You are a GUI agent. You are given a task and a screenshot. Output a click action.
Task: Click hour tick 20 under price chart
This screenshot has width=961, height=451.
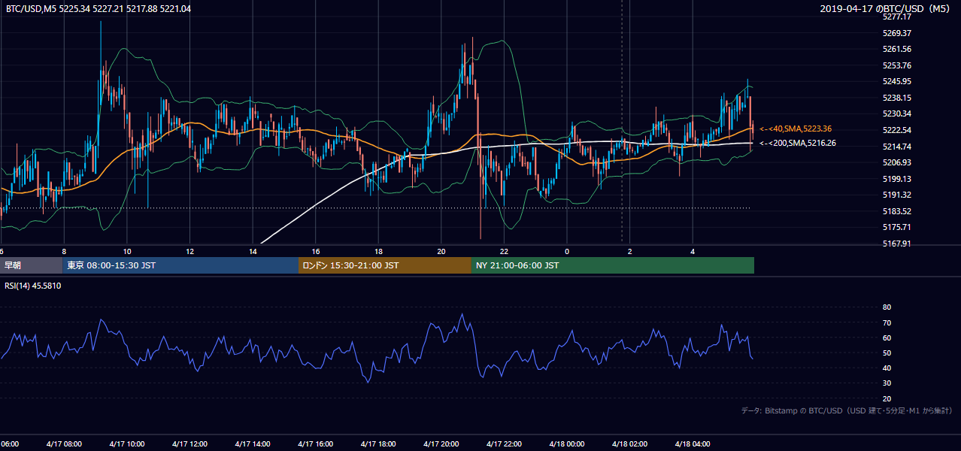click(x=441, y=251)
